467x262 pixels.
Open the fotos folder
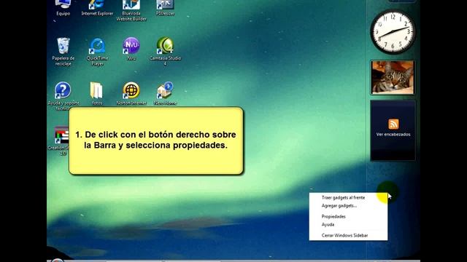97,94
